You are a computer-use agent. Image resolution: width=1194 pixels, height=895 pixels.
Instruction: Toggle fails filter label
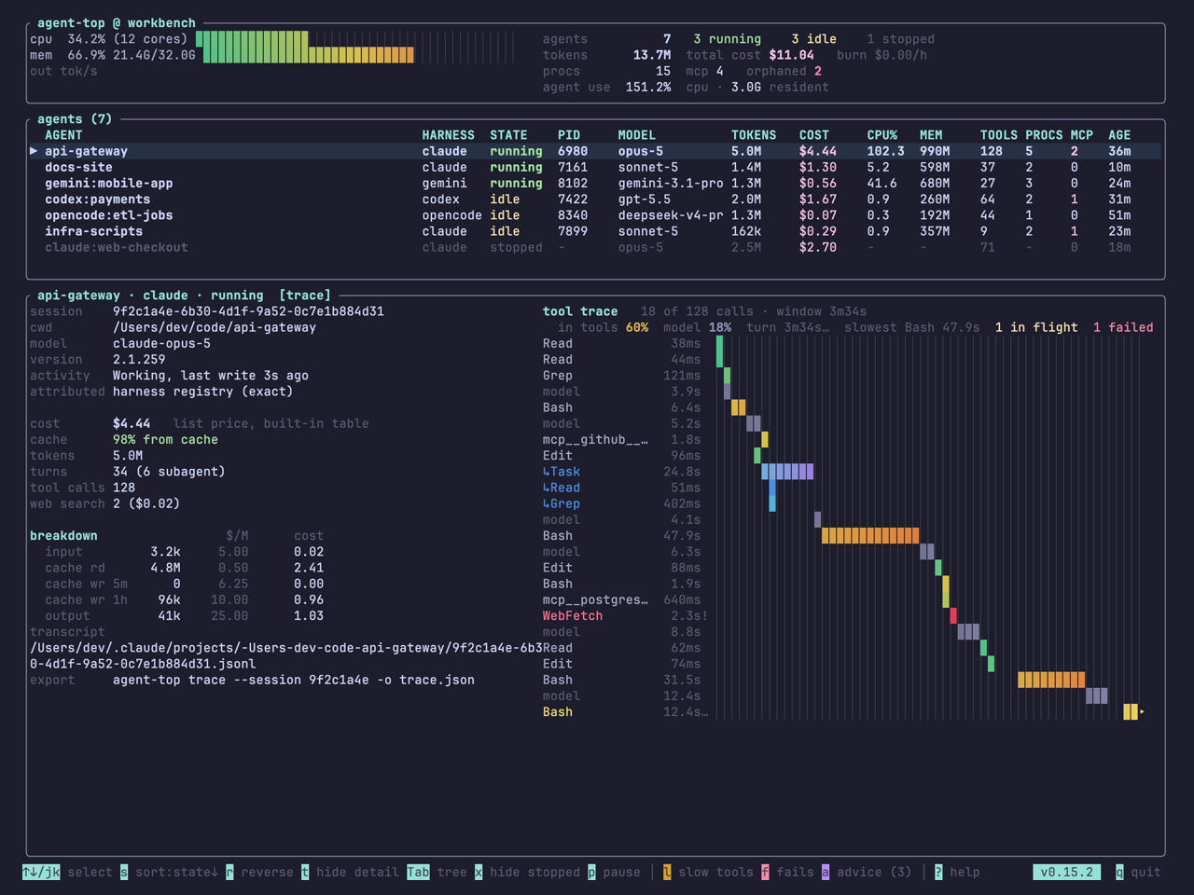point(795,873)
